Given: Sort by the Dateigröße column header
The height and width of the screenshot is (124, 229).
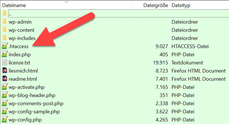Looking at the screenshot, I should [156, 5].
